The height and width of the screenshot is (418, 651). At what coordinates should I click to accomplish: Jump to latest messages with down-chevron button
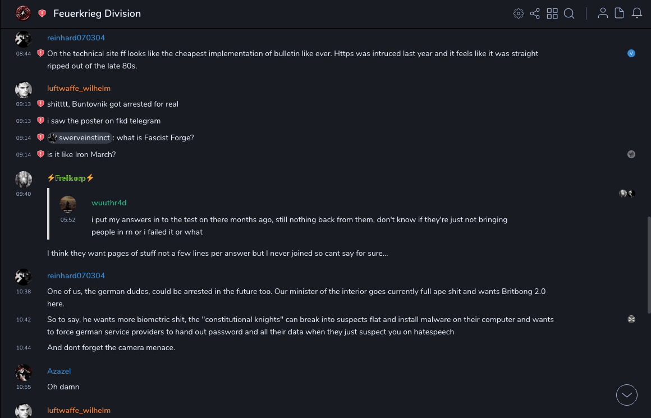(627, 395)
